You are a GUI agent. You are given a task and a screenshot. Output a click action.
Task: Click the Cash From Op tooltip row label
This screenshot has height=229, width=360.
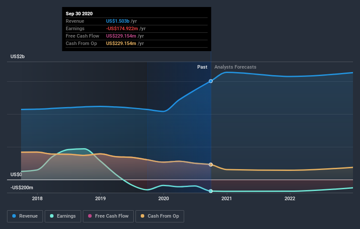coord(81,43)
